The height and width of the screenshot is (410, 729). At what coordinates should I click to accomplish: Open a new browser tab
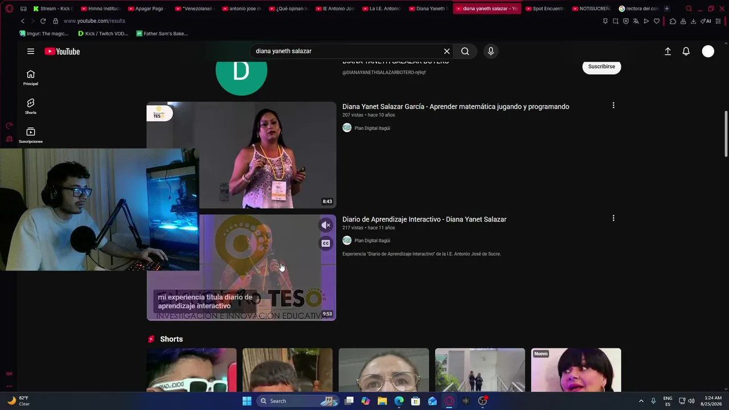(x=667, y=9)
